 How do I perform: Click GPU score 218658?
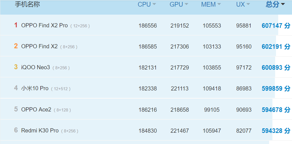tap(180, 110)
